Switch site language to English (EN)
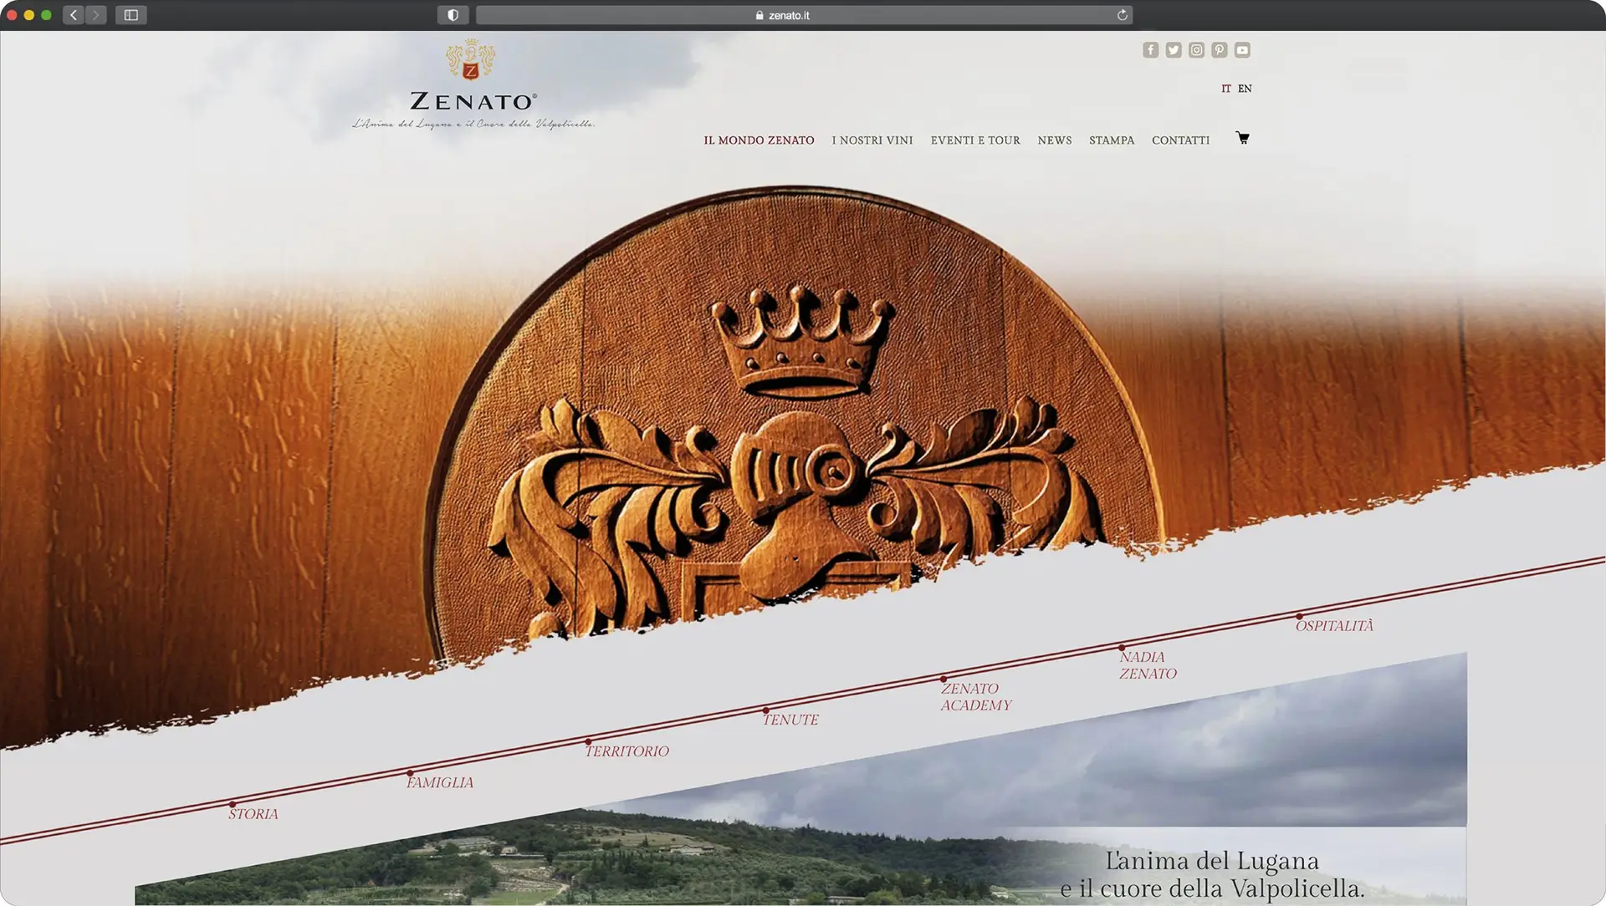The height and width of the screenshot is (906, 1606). 1245,89
